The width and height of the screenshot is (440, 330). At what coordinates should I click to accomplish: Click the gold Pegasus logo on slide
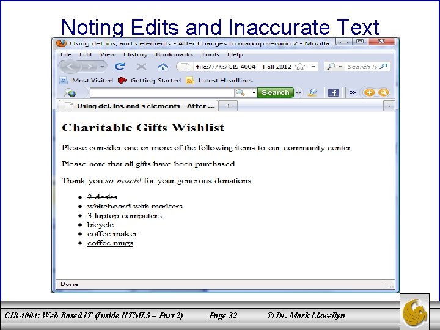pyautogui.click(x=414, y=312)
